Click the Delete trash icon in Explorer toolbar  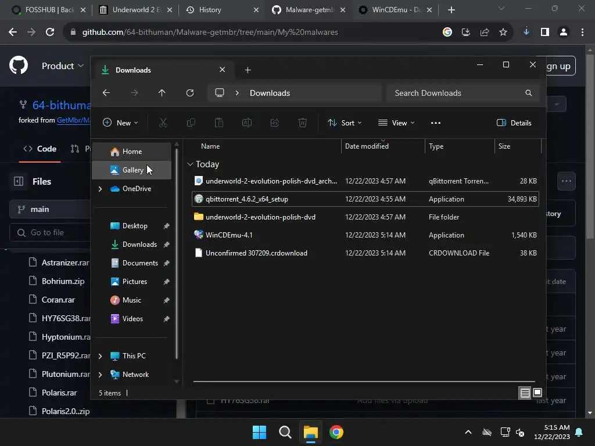(302, 123)
